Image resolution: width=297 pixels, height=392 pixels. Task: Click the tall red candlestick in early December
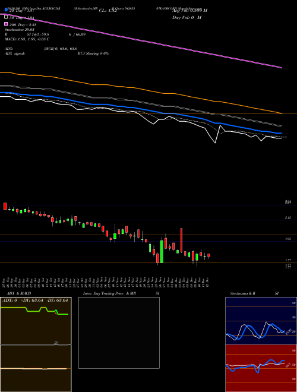tap(182, 240)
